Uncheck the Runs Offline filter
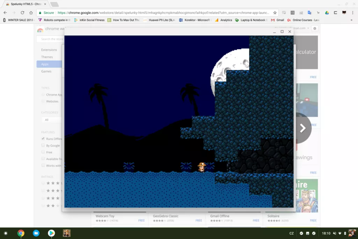 point(43,139)
